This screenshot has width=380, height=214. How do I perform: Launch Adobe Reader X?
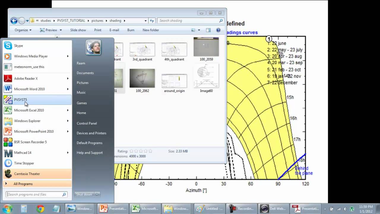tap(37, 78)
